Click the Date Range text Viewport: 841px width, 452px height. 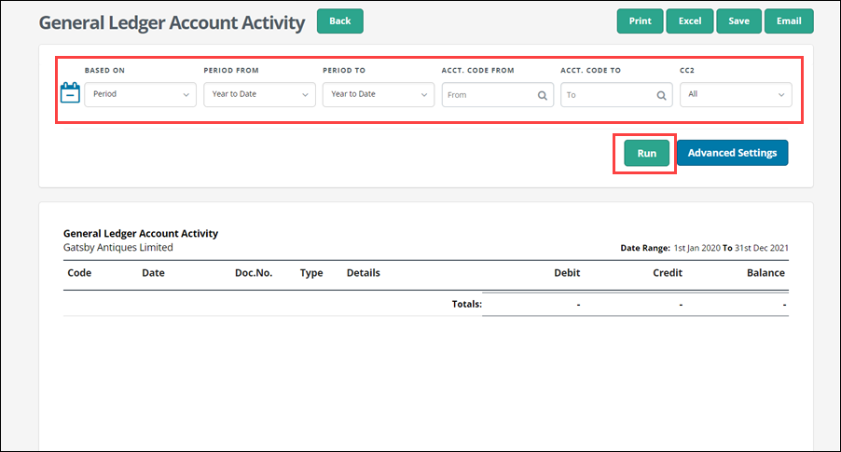704,248
